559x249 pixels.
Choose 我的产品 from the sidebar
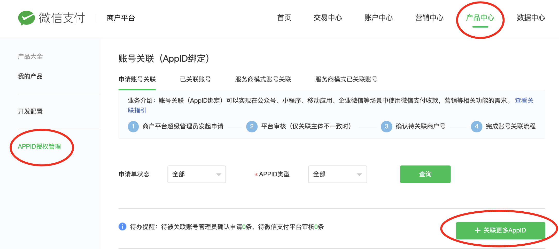(30, 77)
